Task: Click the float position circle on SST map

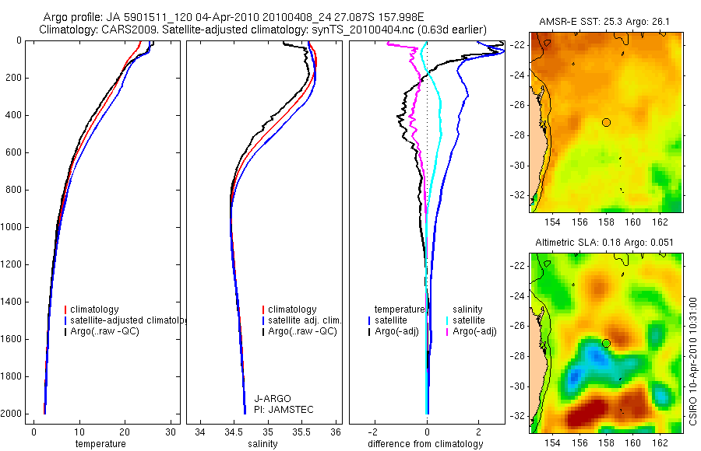Action: click(606, 122)
